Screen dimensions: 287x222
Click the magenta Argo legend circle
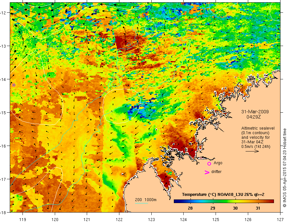[209, 164]
